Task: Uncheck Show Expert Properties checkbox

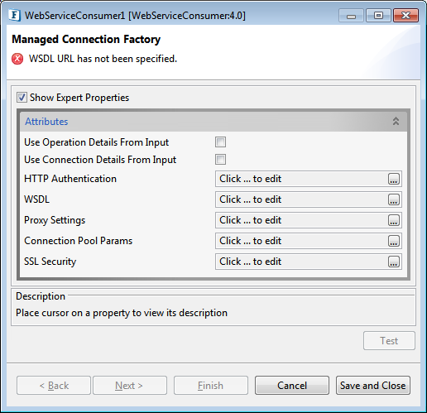Action: tap(22, 98)
